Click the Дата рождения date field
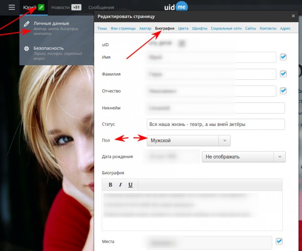The image size is (302, 251). [172, 157]
